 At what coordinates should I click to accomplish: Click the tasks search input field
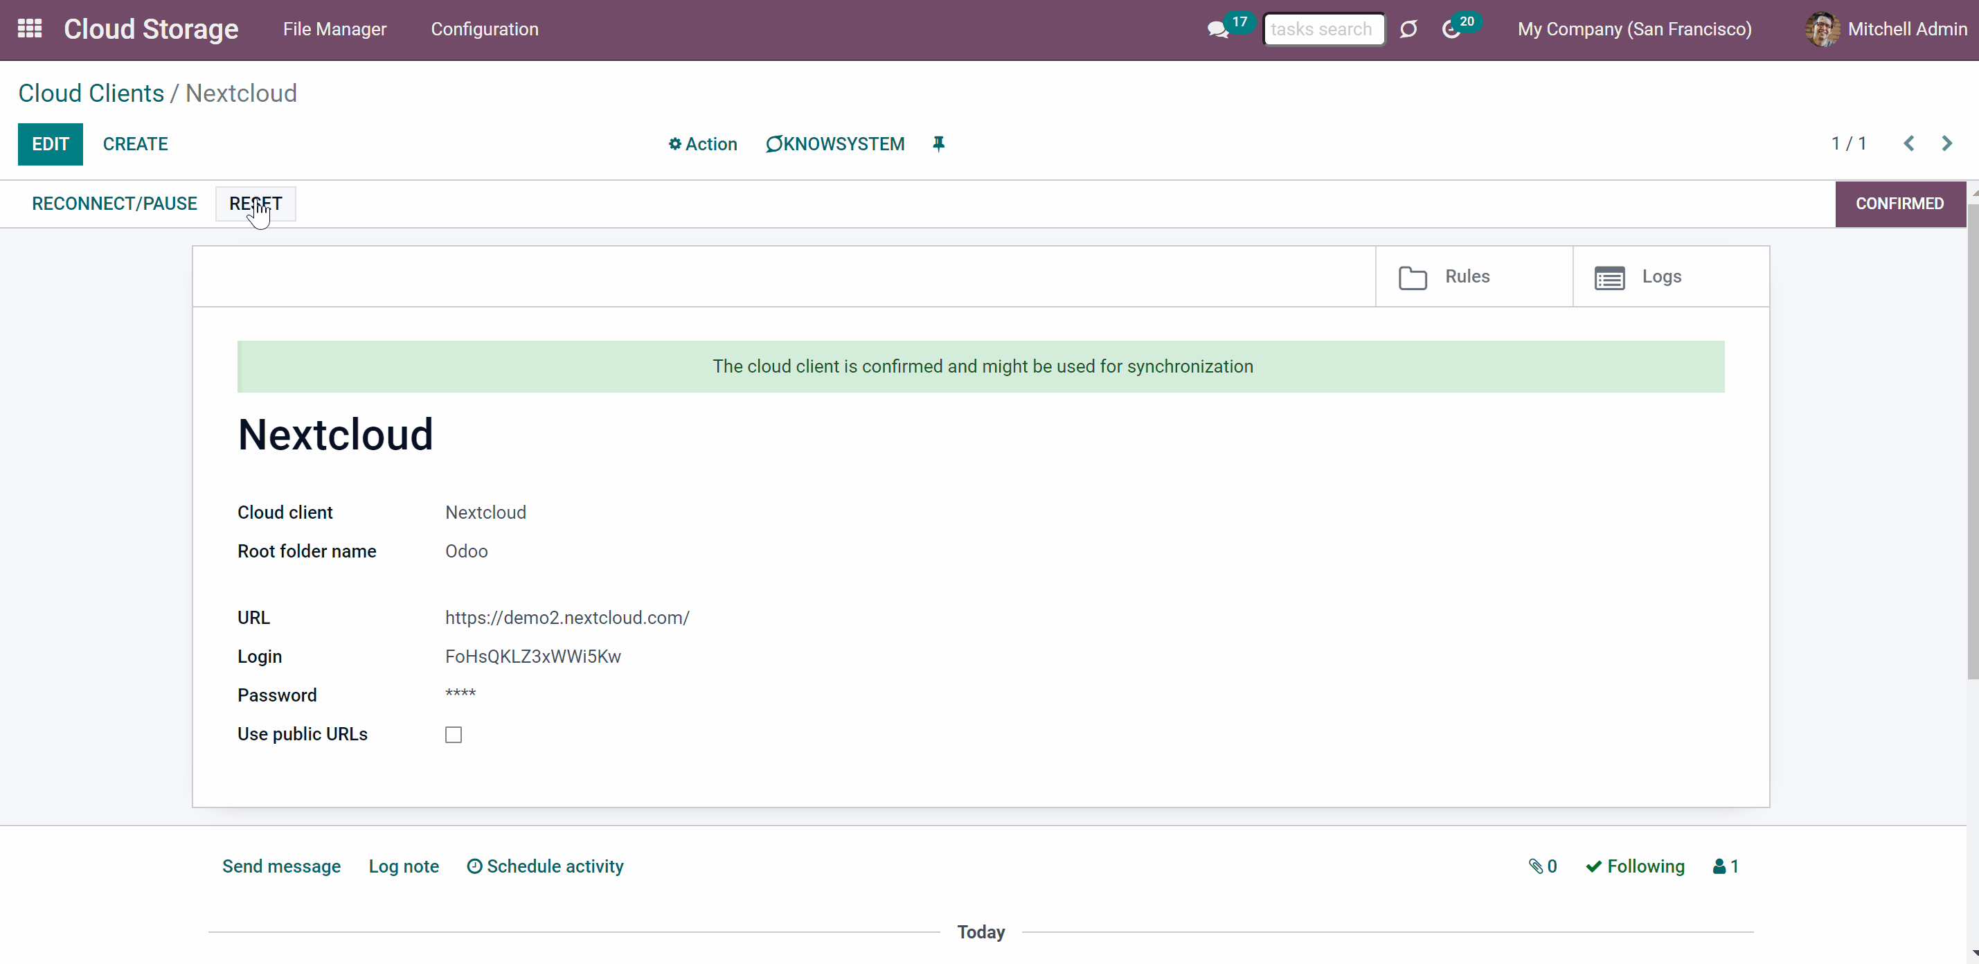1325,29
